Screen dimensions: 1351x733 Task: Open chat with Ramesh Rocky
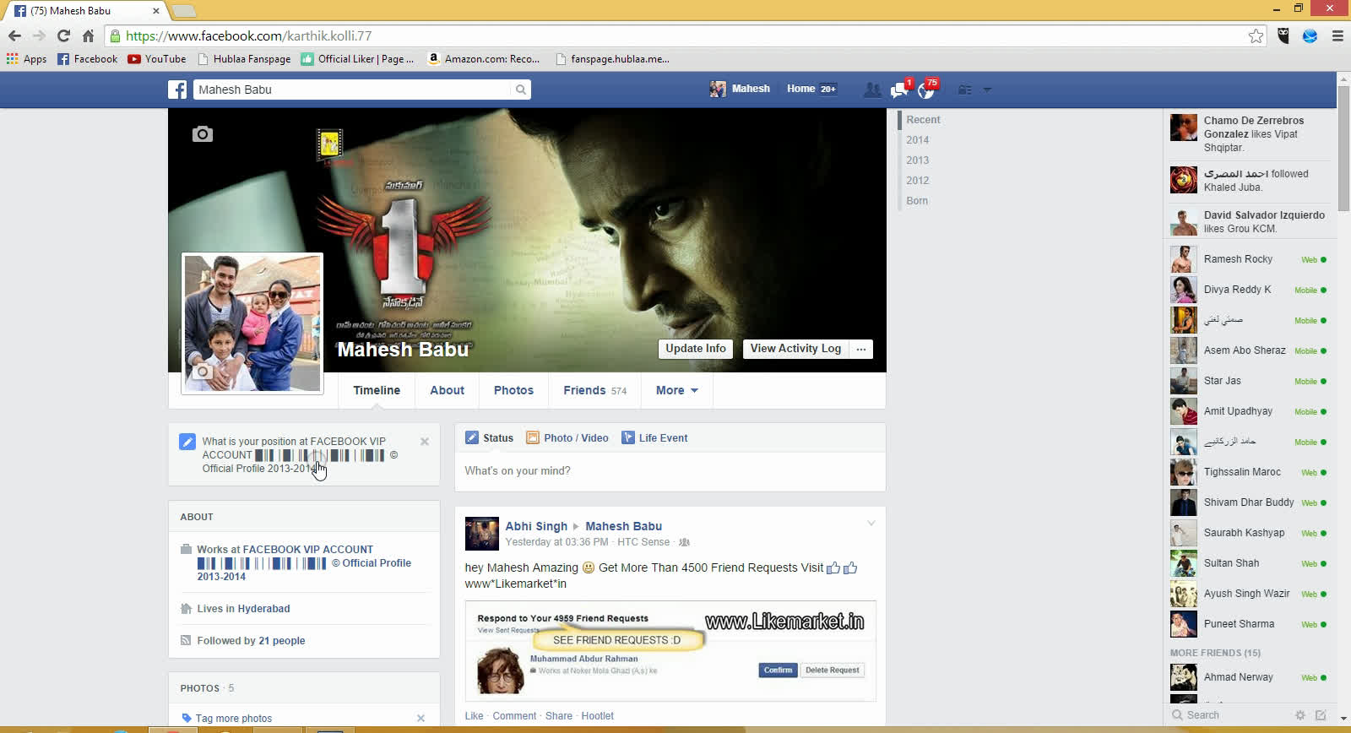pos(1249,259)
